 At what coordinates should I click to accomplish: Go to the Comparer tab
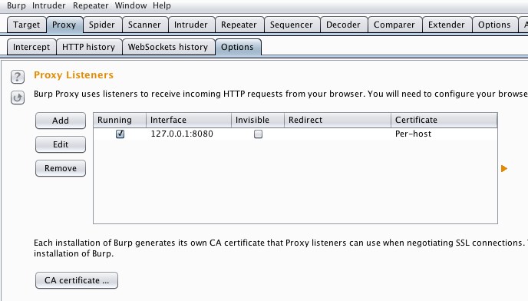(394, 25)
